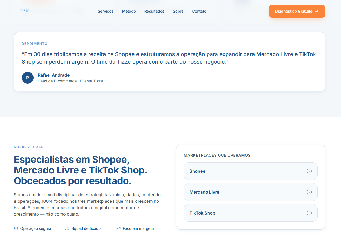Image resolution: width=341 pixels, height=240 pixels.
Task: Click the Diagnóstico Gratuito button
Action: tap(297, 11)
